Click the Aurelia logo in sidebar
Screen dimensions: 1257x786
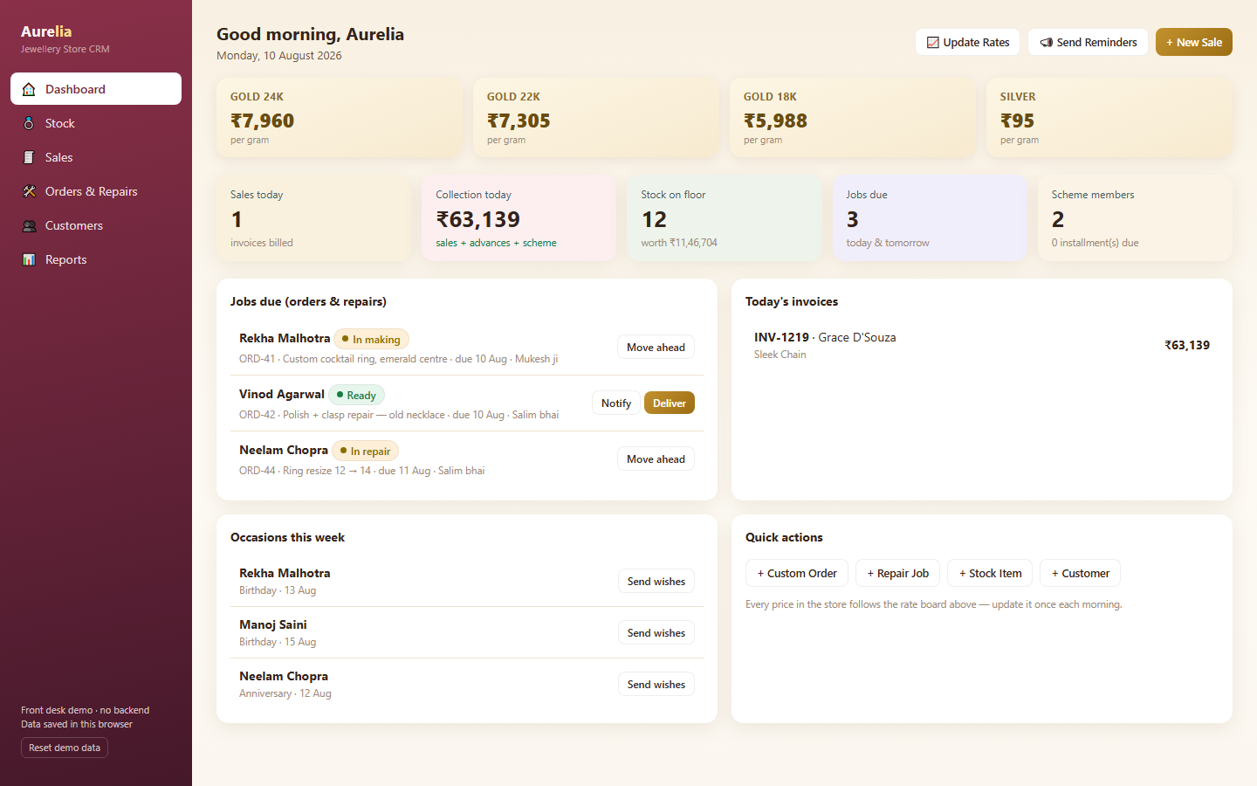[x=46, y=31]
